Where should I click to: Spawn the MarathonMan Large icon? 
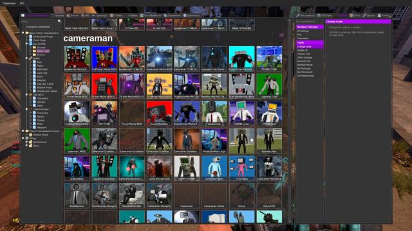pyautogui.click(x=214, y=141)
